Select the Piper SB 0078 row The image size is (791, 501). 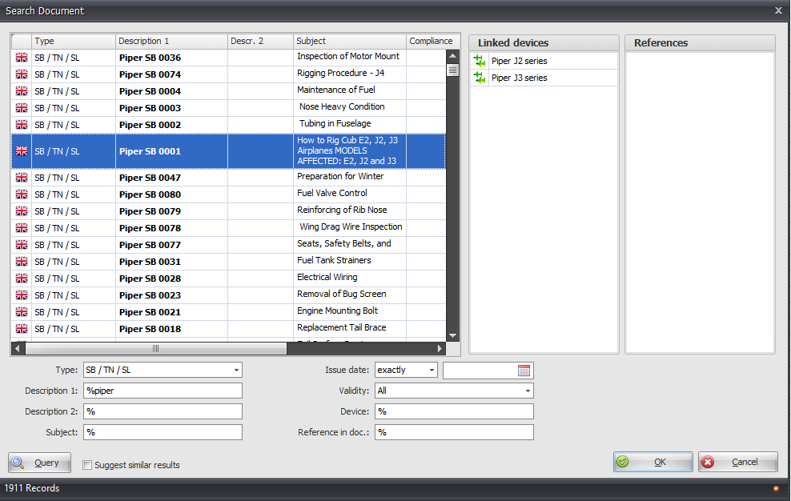(x=150, y=228)
